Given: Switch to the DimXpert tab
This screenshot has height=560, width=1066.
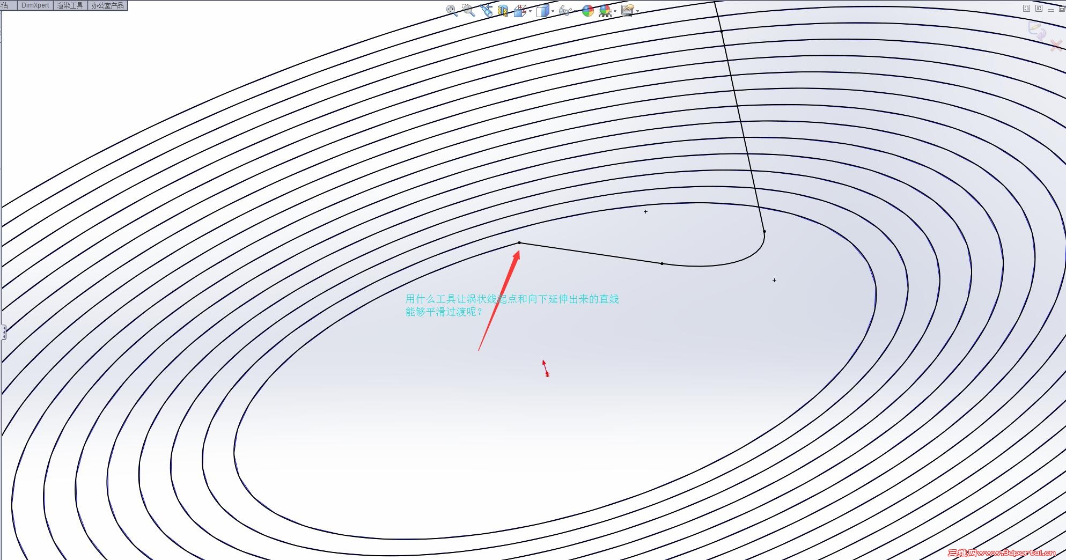Looking at the screenshot, I should 35,5.
